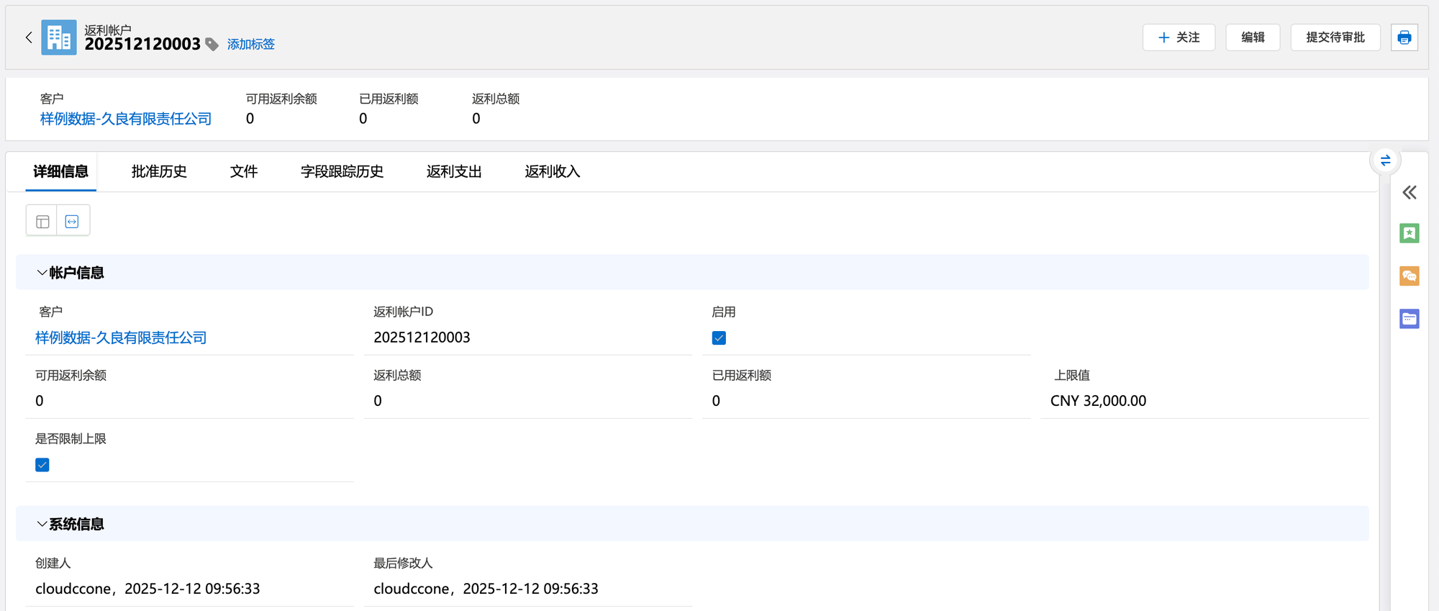Toggle the 启用 checkbox

[x=719, y=338]
